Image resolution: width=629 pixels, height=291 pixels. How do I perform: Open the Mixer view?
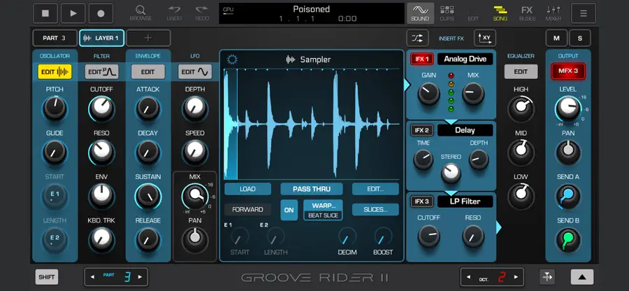[554, 13]
